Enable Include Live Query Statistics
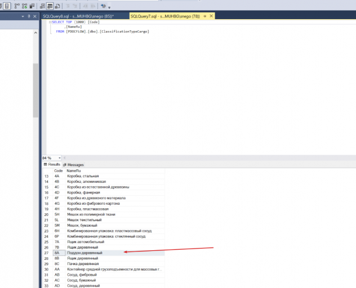 click(25, 6)
